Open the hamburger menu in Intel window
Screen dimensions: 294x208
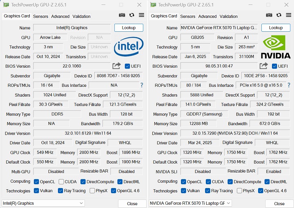142,15
